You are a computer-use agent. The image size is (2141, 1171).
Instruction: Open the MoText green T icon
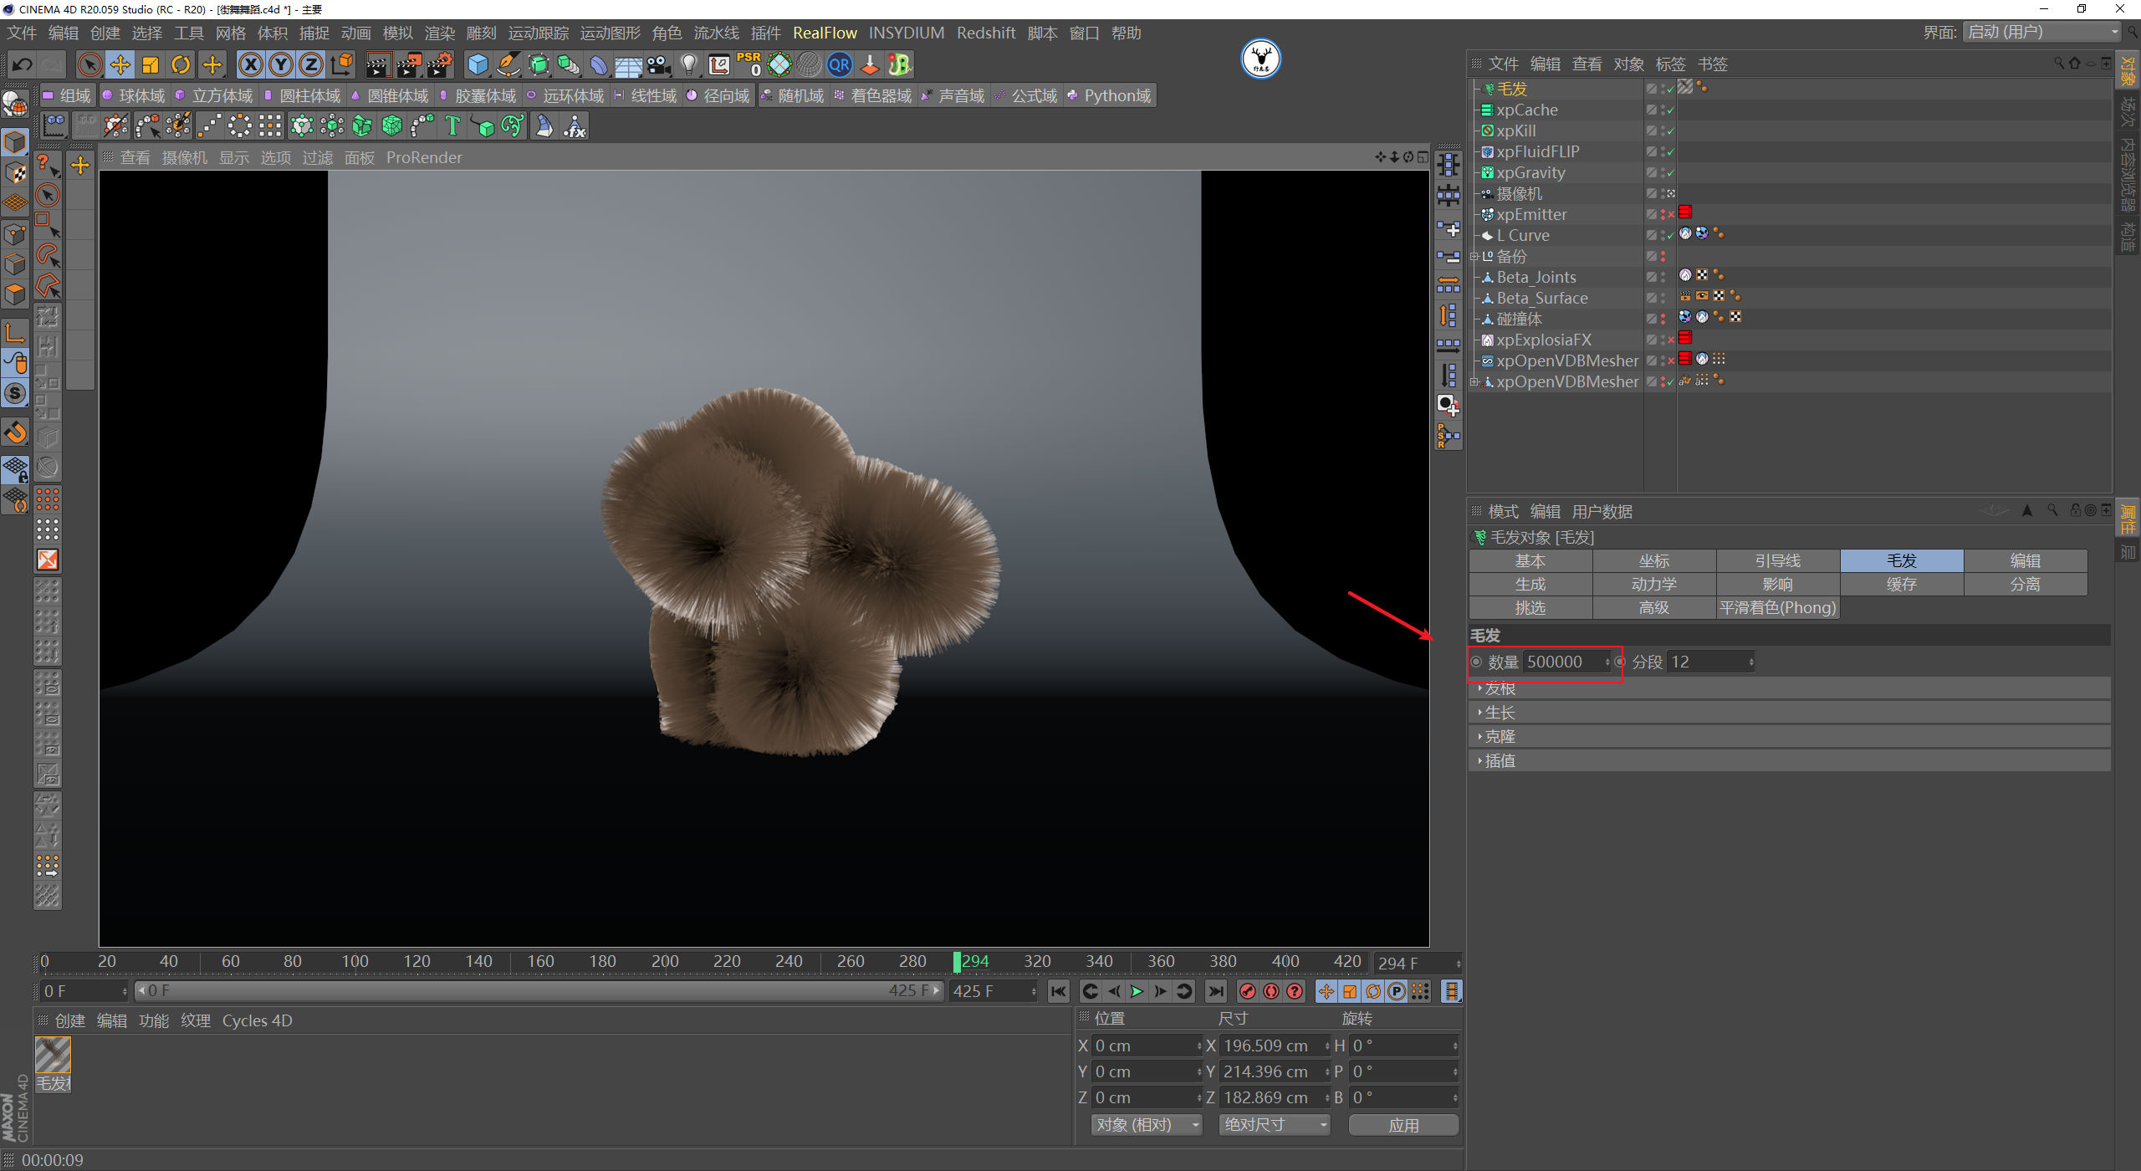coord(452,126)
